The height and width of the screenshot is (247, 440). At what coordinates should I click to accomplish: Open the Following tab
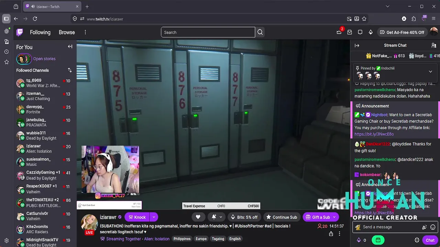(40, 32)
